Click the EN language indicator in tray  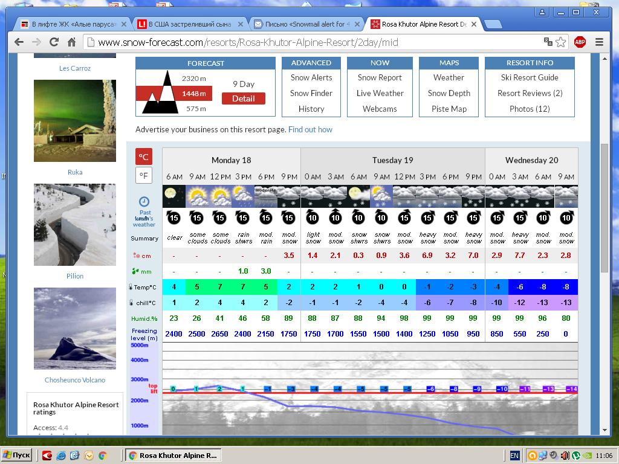[514, 456]
